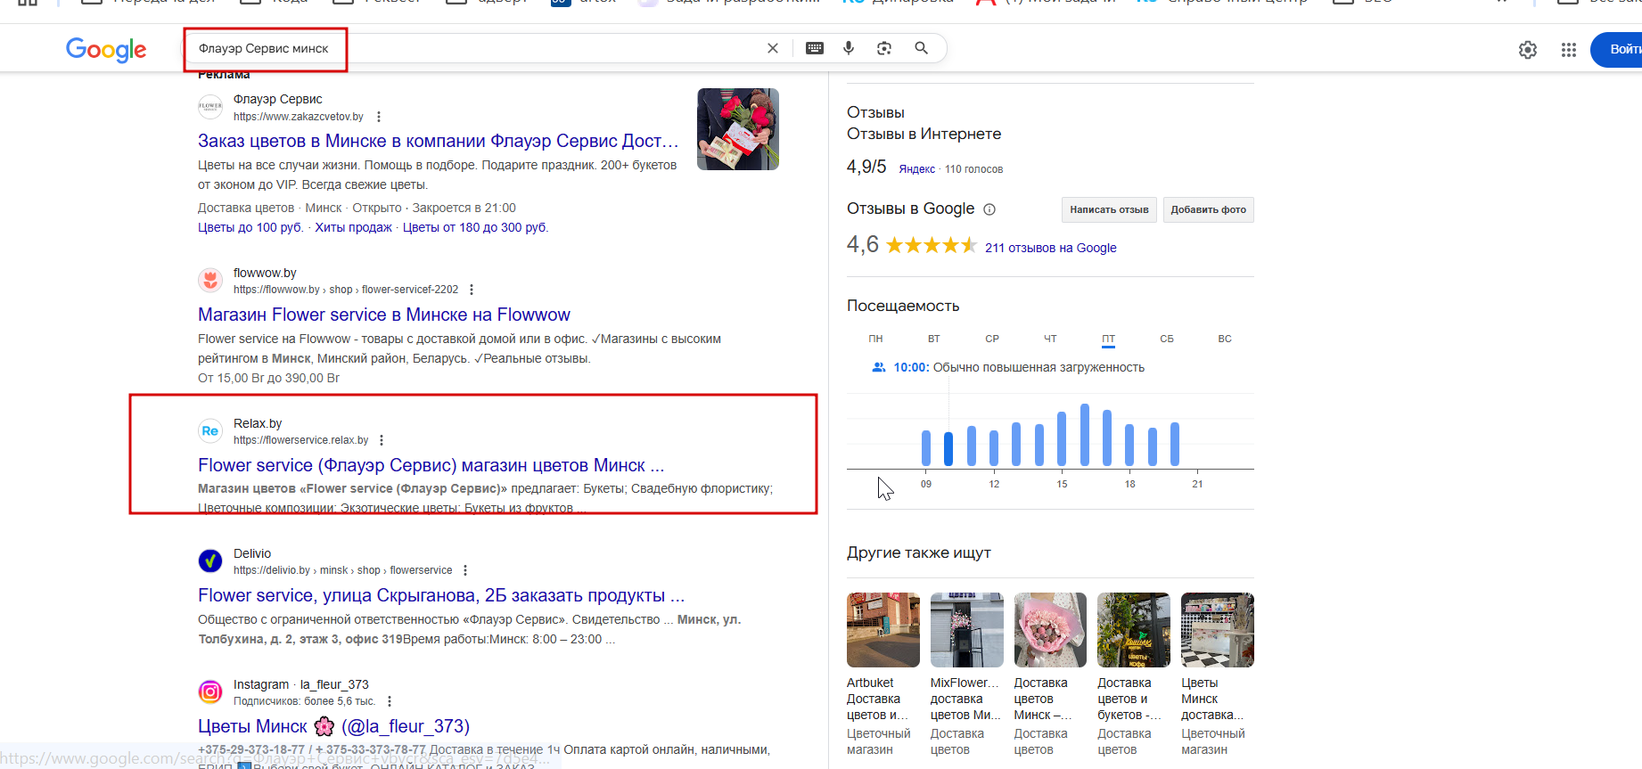
Task: Click the magnifying glass search button
Action: tap(922, 48)
